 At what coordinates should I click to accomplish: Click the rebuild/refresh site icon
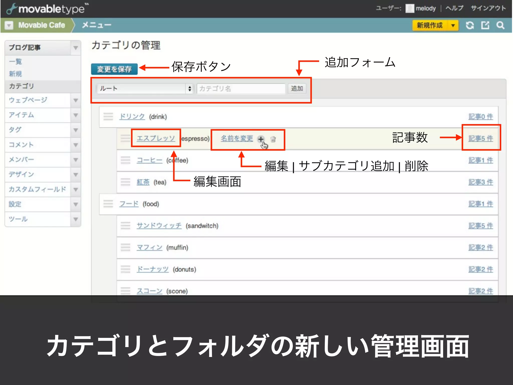(x=470, y=25)
